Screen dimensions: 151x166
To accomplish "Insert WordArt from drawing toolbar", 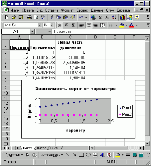I will tap(102, 155).
